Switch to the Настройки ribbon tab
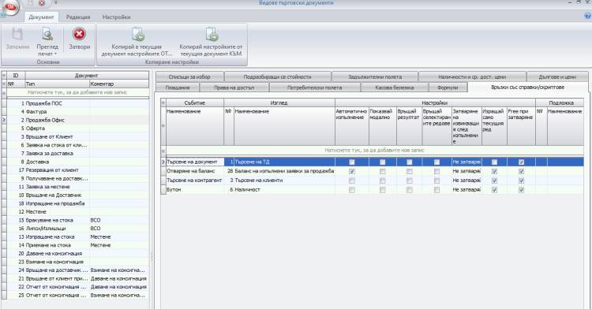The height and width of the screenshot is (309, 592). [116, 17]
